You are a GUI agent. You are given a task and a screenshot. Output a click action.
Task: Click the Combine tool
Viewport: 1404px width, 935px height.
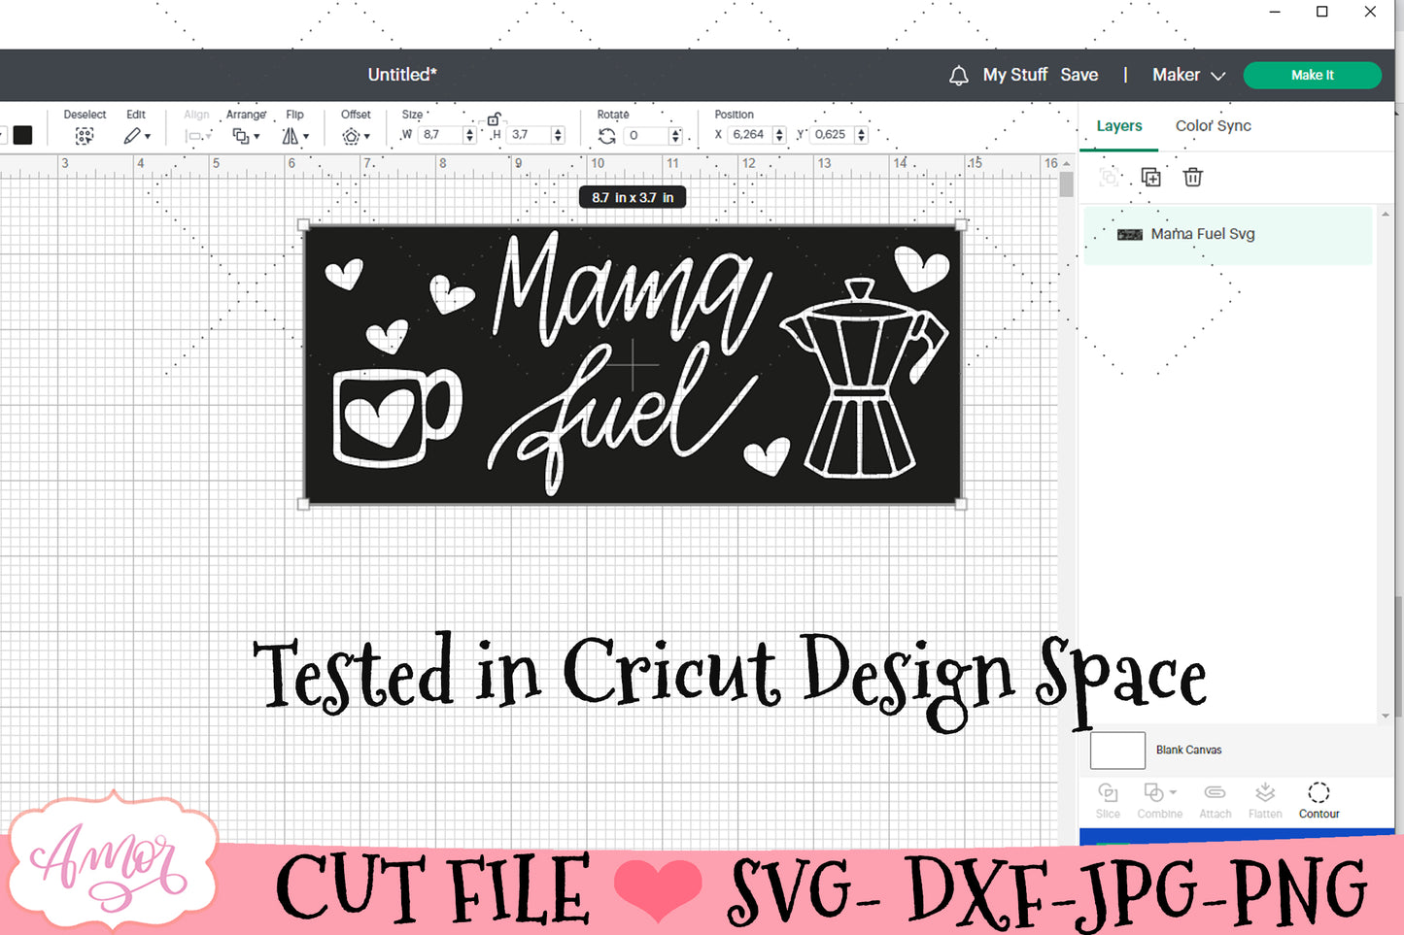pyautogui.click(x=1160, y=801)
